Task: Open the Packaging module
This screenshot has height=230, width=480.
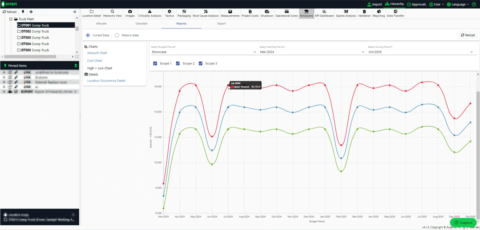Action: [184, 13]
